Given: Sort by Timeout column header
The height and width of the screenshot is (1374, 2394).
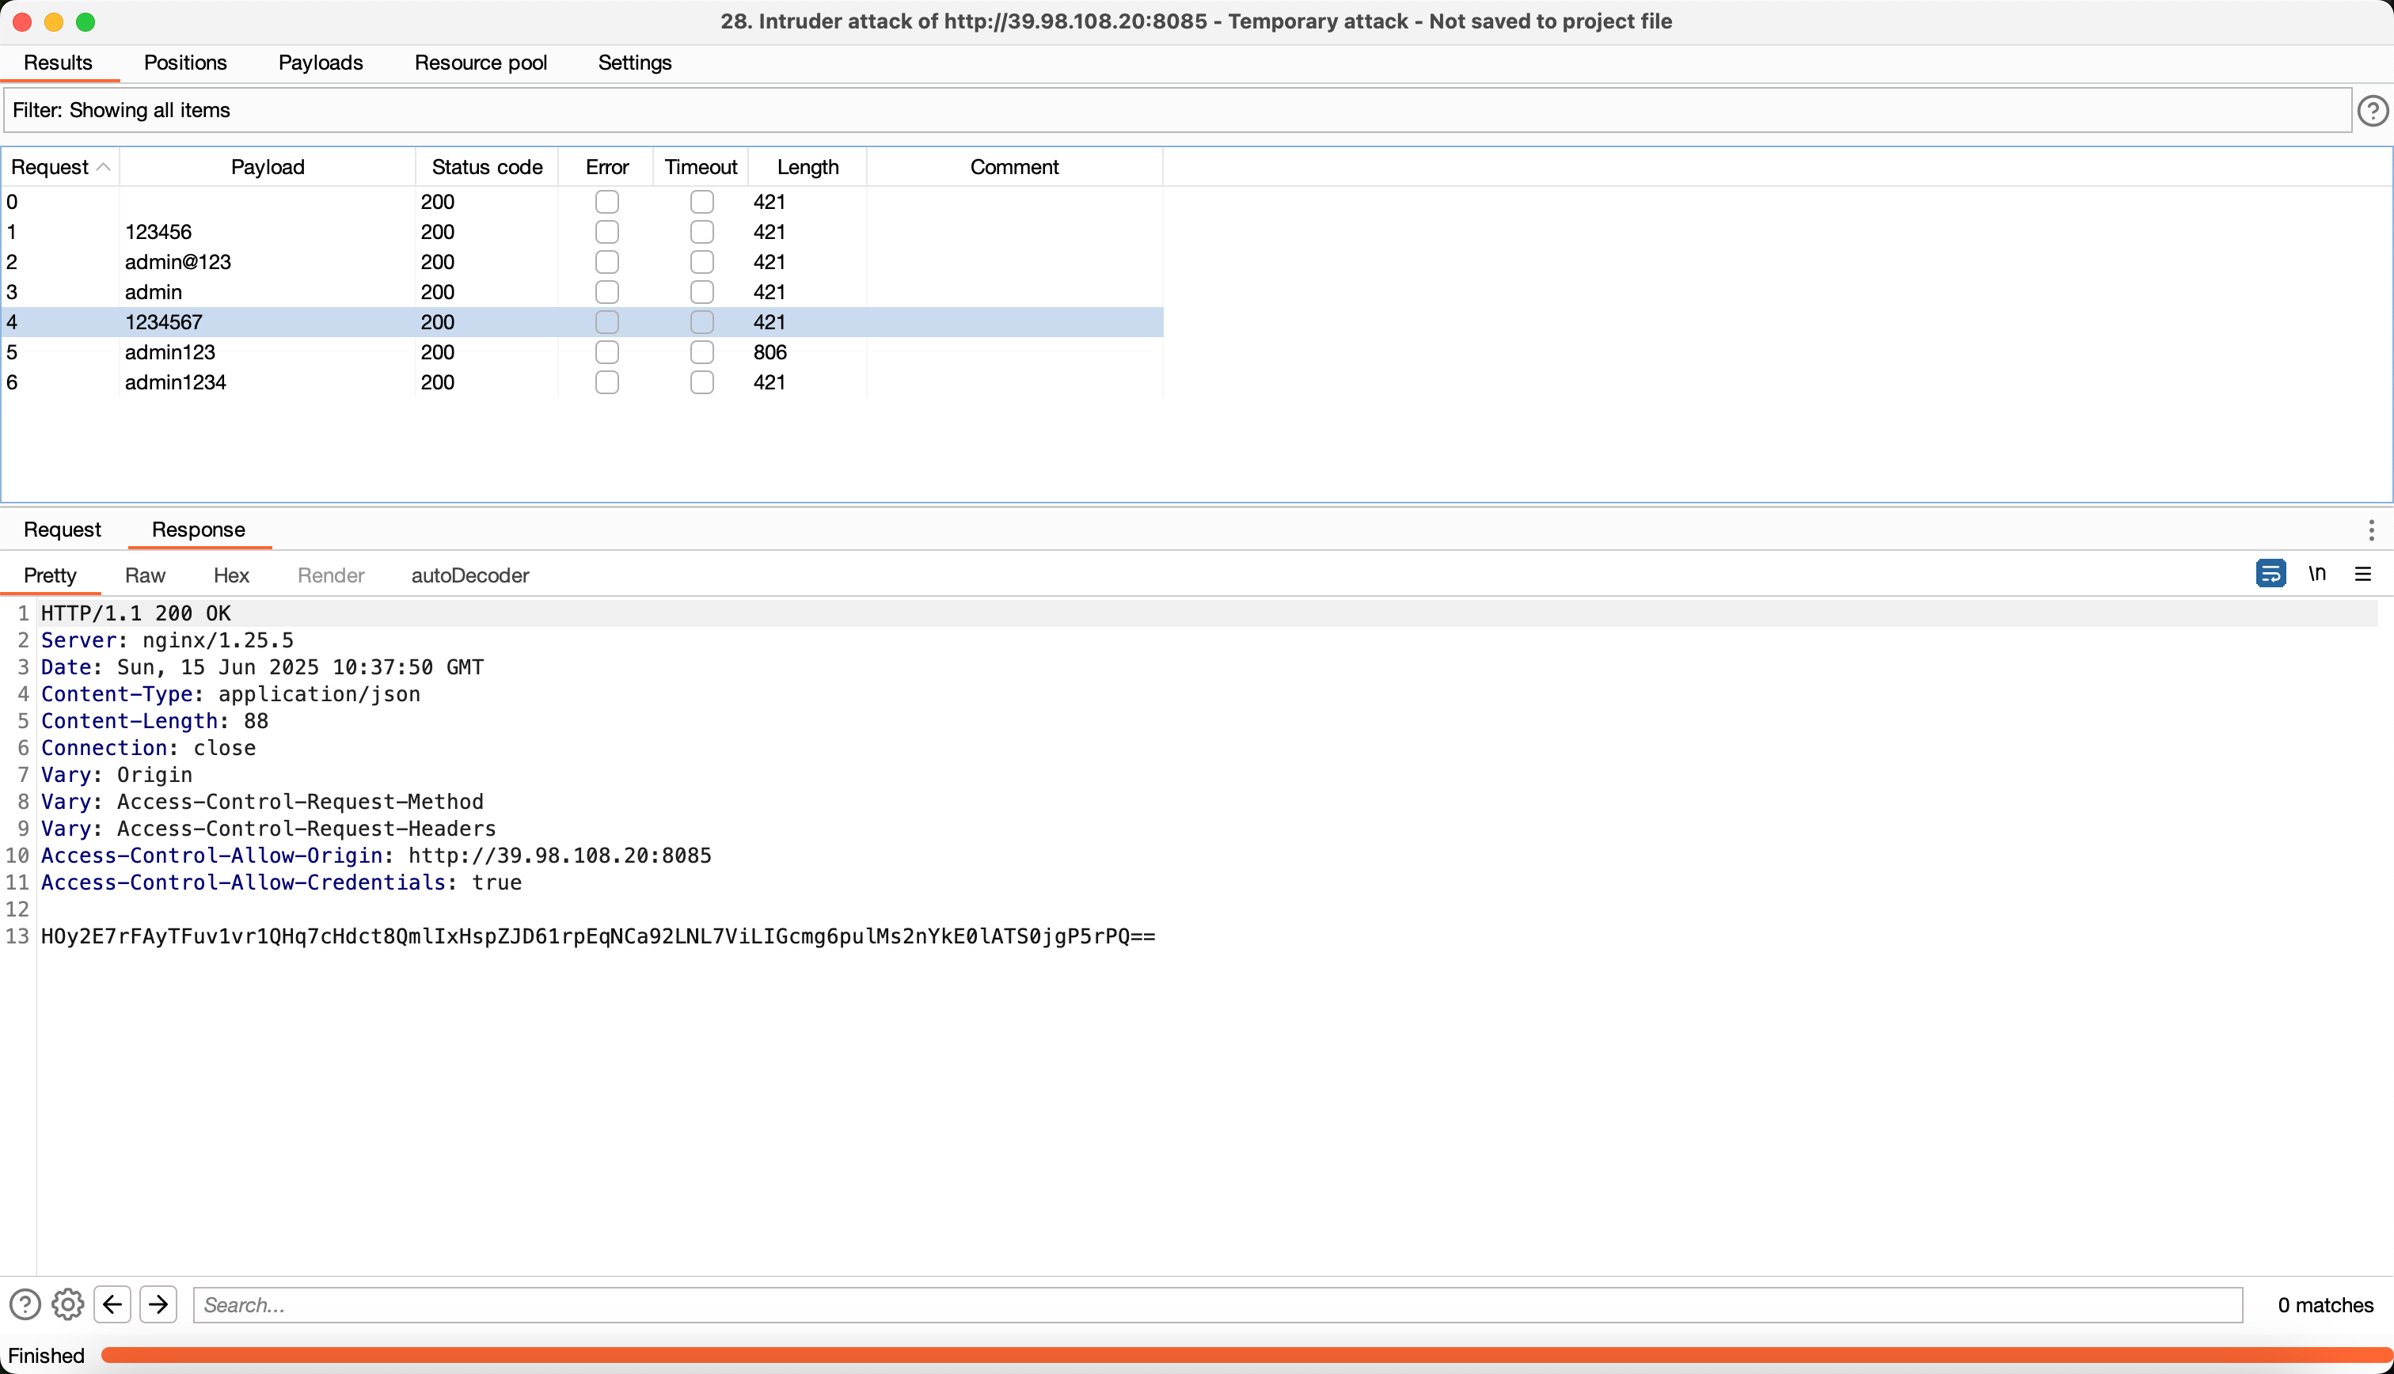Looking at the screenshot, I should pyautogui.click(x=700, y=167).
